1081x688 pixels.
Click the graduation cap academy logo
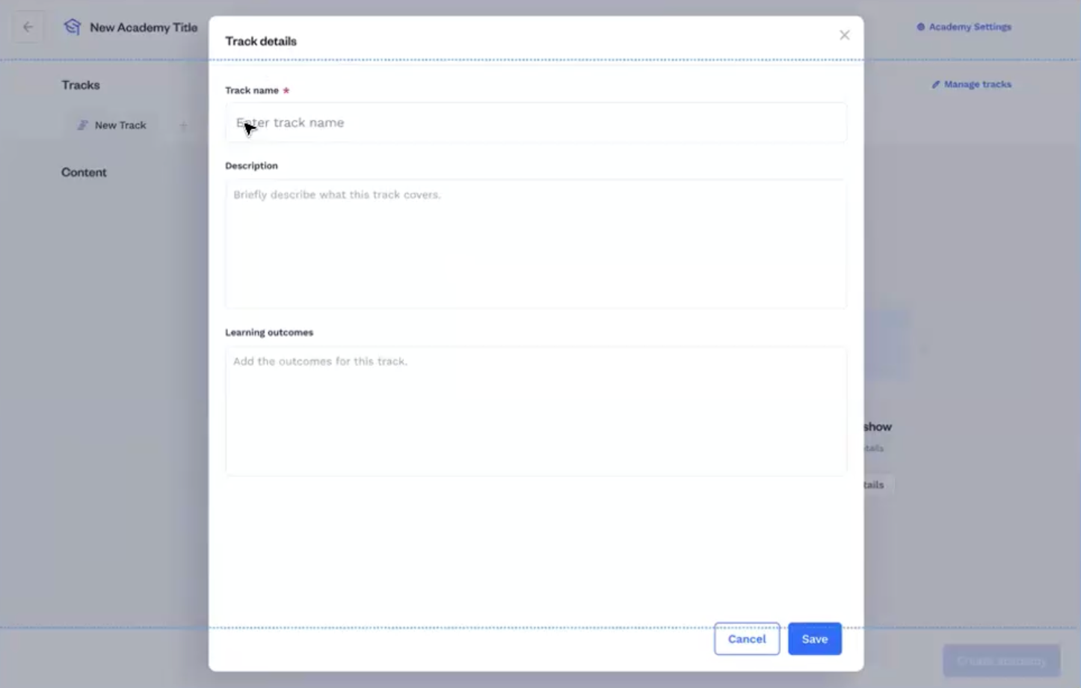pos(72,27)
